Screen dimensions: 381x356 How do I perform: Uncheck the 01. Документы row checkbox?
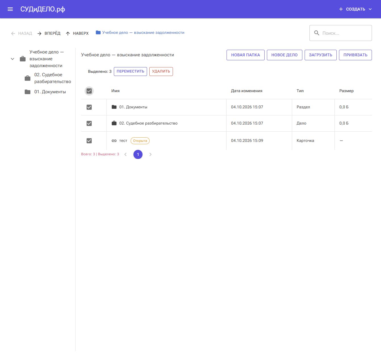[x=89, y=107]
